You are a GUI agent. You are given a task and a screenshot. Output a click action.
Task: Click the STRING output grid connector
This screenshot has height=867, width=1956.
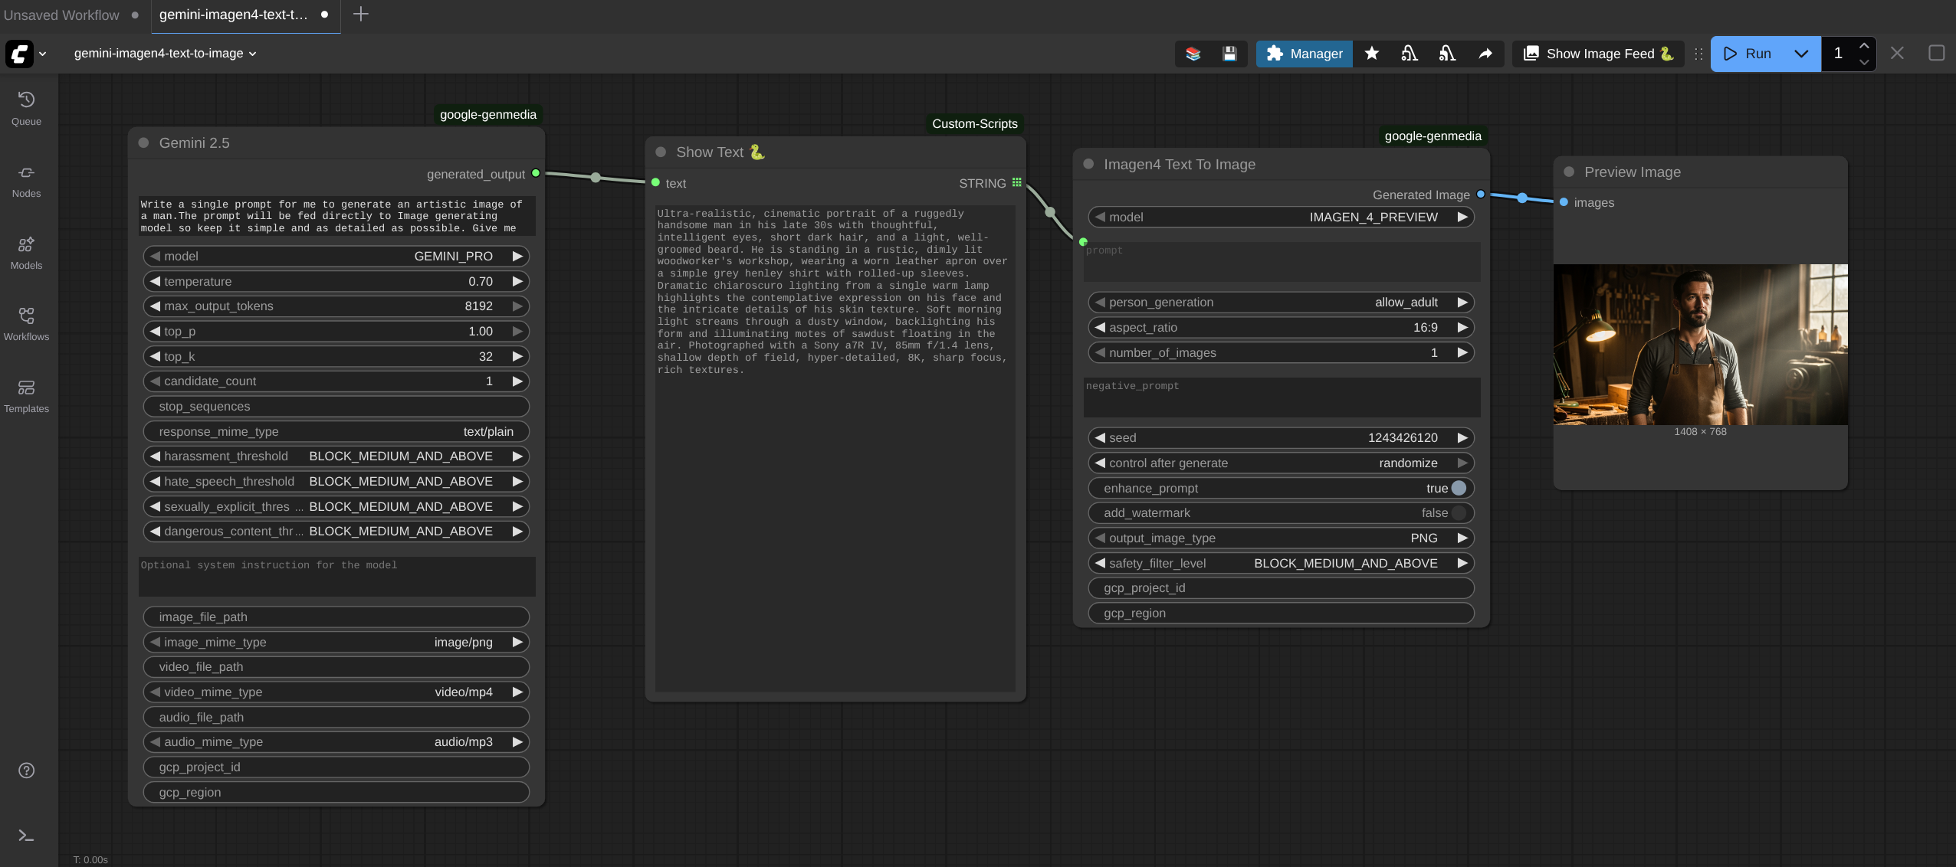coord(1017,183)
